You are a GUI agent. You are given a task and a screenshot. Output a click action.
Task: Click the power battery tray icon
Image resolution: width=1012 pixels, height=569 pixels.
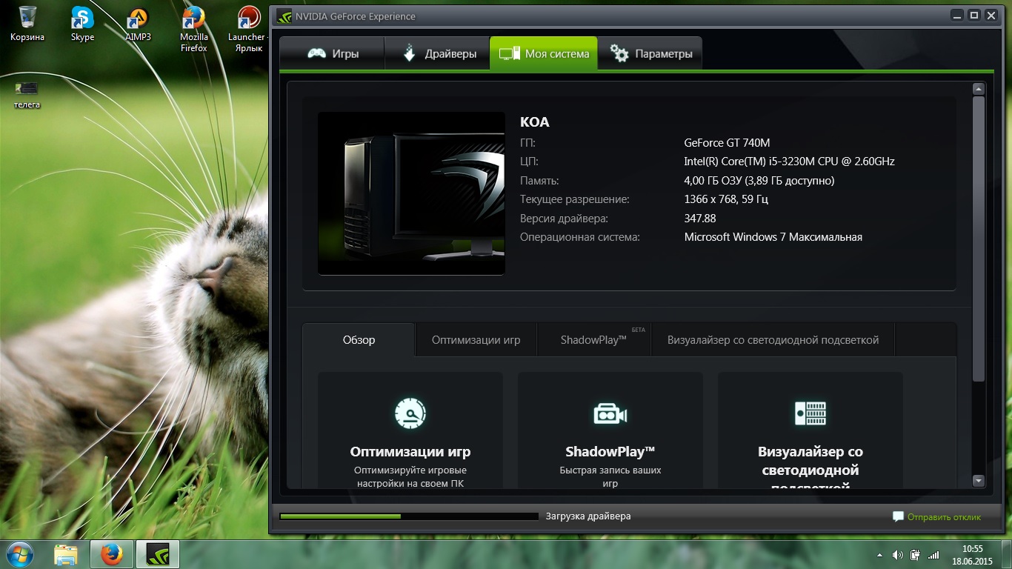point(916,555)
